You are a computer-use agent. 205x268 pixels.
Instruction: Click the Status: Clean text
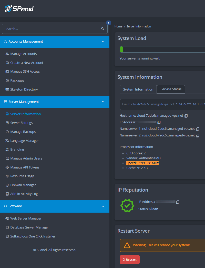tap(148, 209)
